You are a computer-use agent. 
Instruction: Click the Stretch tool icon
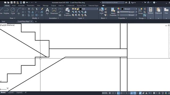[x=29, y=15]
